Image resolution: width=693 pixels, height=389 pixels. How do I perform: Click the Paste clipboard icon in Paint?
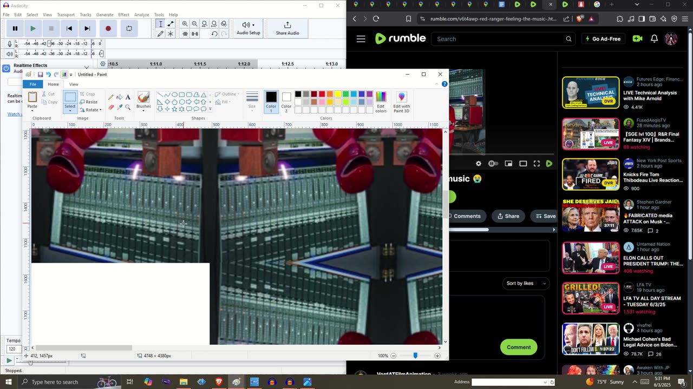(x=32, y=97)
